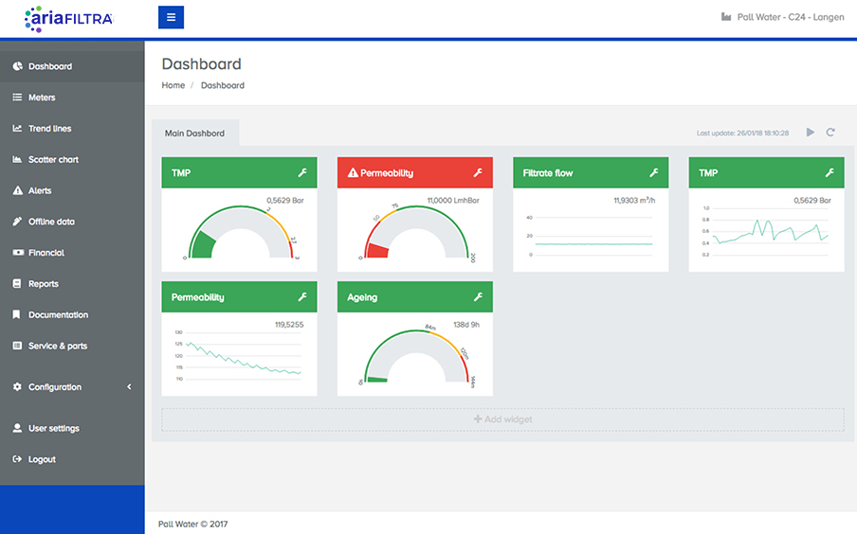The image size is (857, 534).
Task: Click the wrench icon on Ageing widget
Action: pyautogui.click(x=478, y=297)
